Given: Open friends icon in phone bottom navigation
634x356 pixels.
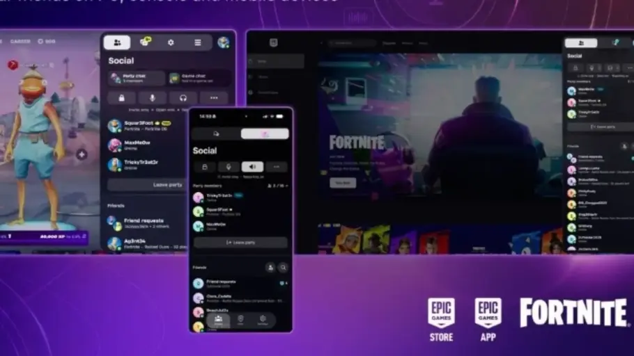Looking at the screenshot, I should pos(218,320).
